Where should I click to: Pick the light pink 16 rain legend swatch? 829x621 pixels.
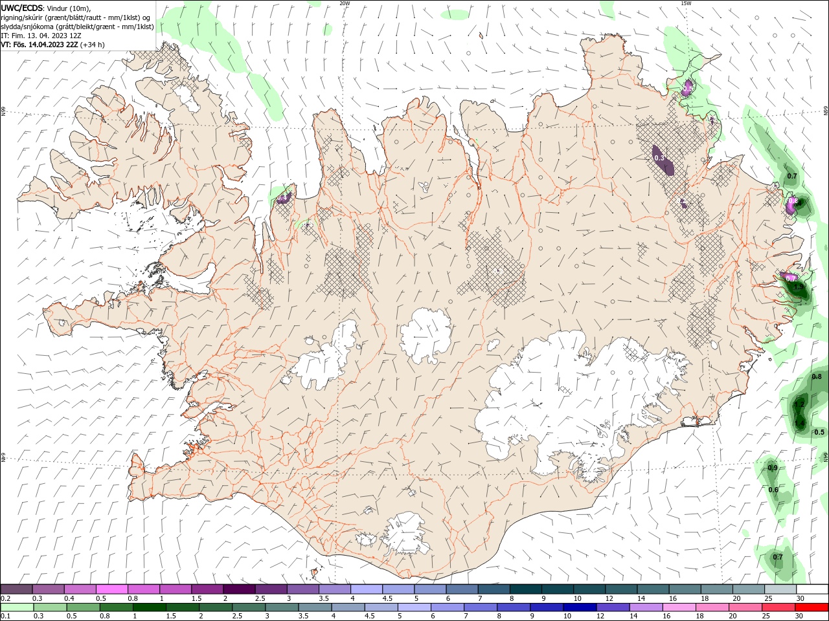pyautogui.click(x=679, y=607)
